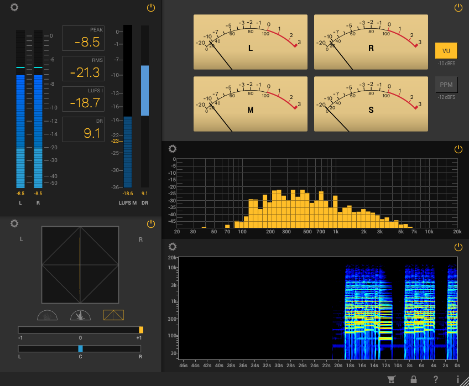Toggle power for the spectrogram panel
The image size is (469, 386).
458,247
